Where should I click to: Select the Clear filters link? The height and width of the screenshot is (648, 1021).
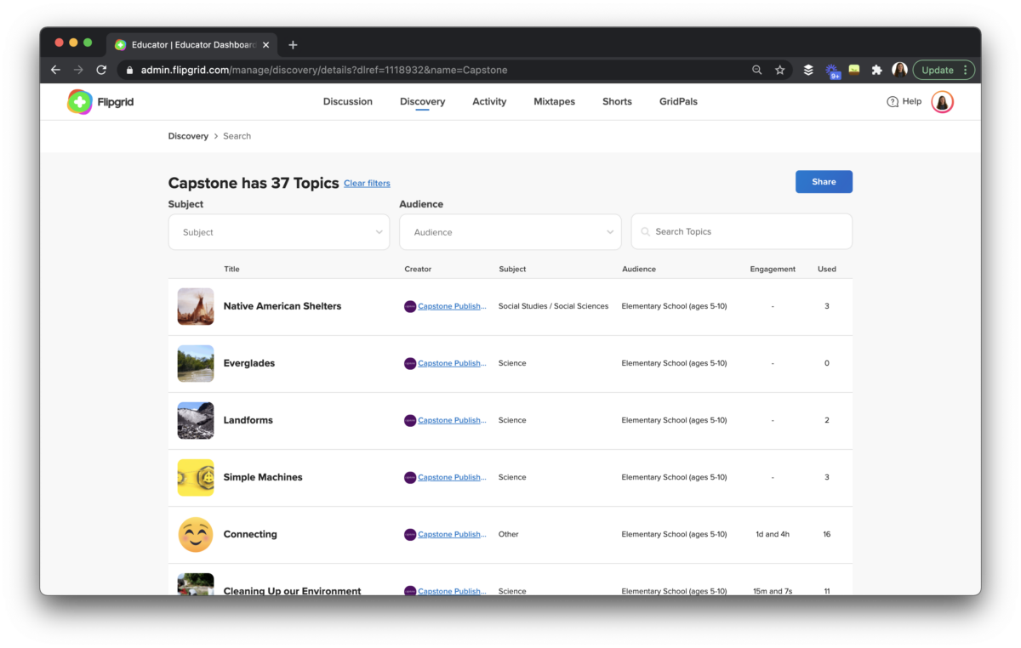coord(367,183)
